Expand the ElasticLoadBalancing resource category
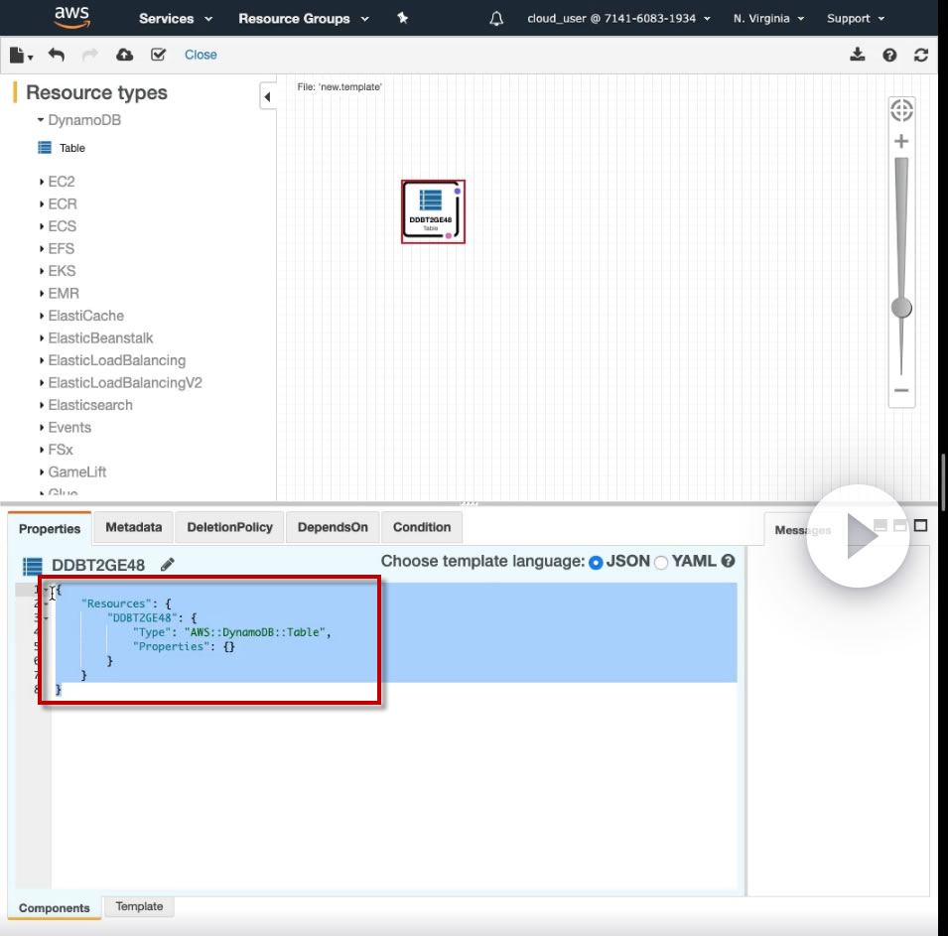Image resolution: width=948 pixels, height=936 pixels. (x=112, y=361)
